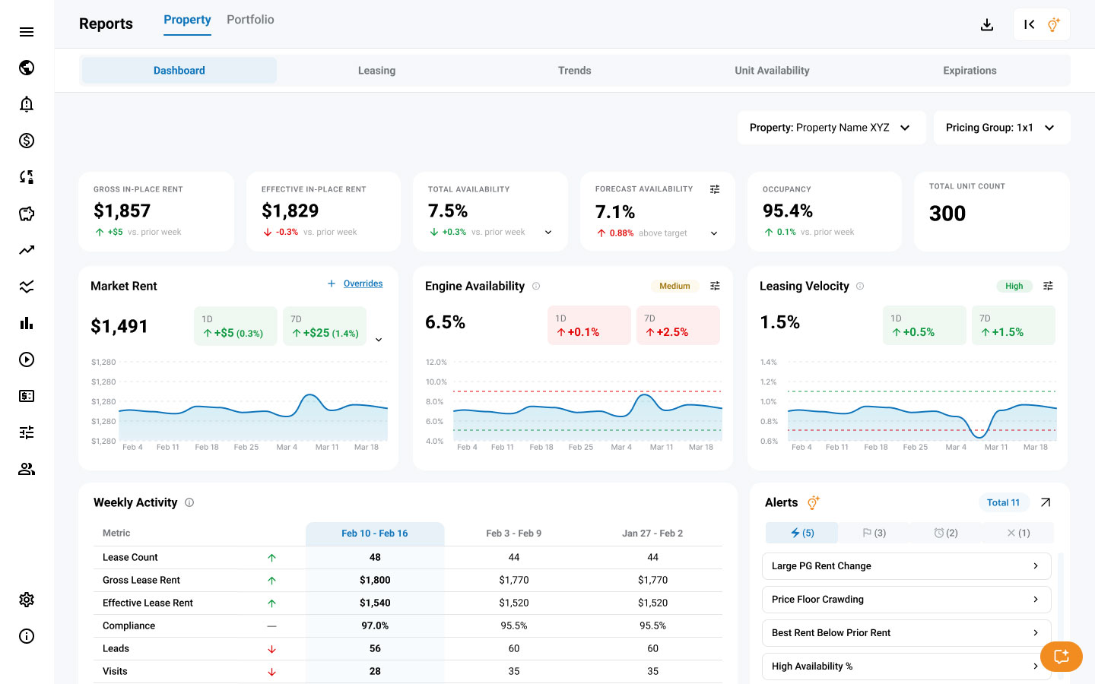Open Pricing Group 1x1 dropdown
Viewport: 1095px width, 684px height.
pyautogui.click(x=1001, y=128)
